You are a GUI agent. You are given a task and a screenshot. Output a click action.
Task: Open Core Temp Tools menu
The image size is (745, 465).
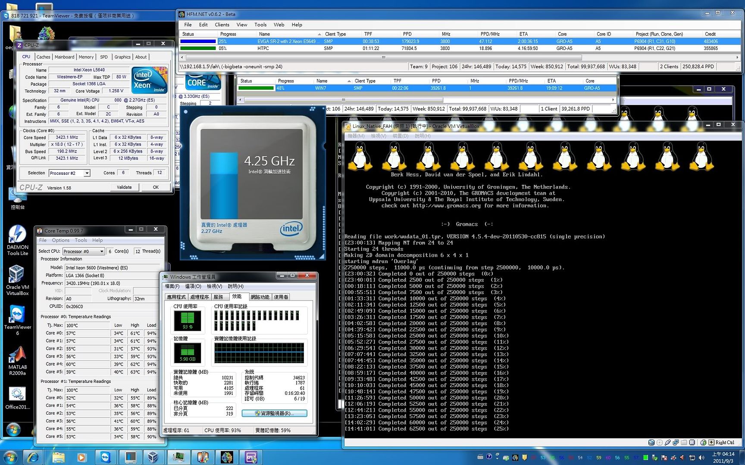81,240
